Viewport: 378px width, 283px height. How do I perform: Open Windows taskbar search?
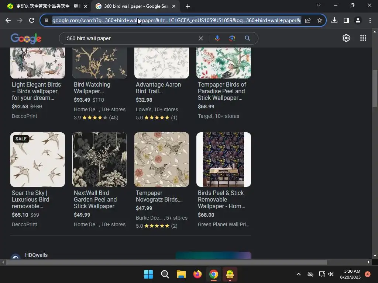click(x=165, y=274)
